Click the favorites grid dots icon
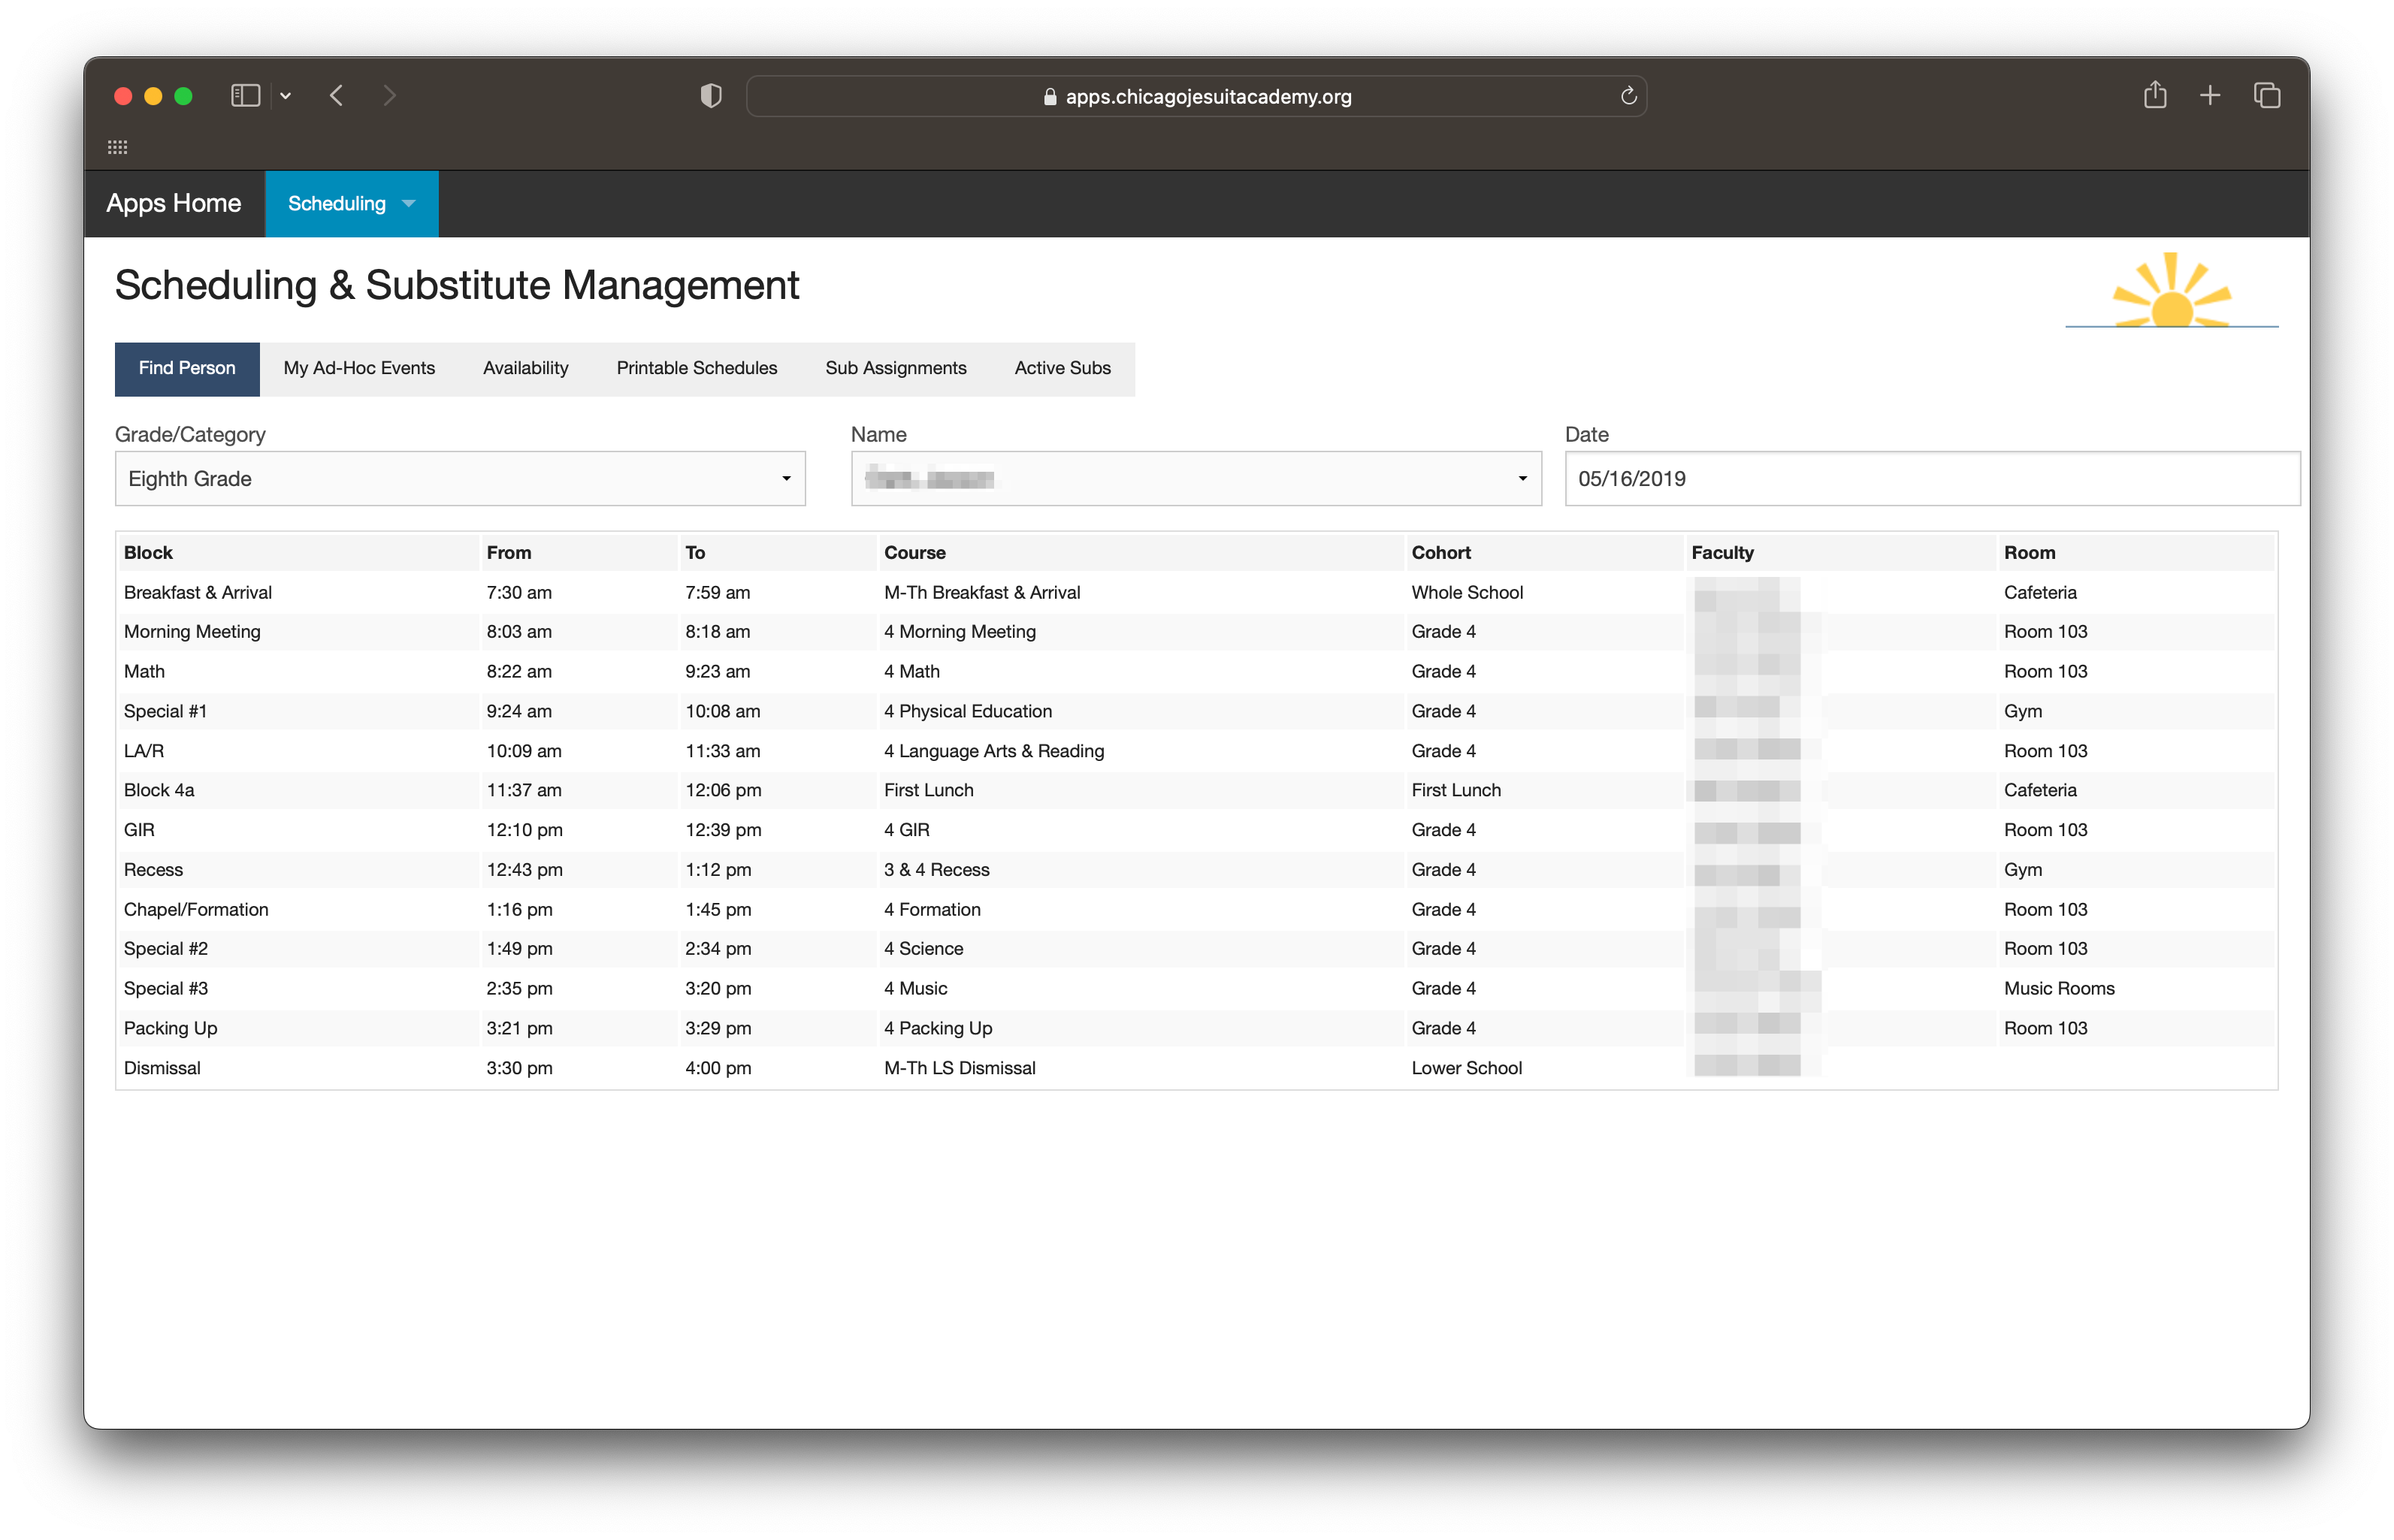 click(x=118, y=147)
